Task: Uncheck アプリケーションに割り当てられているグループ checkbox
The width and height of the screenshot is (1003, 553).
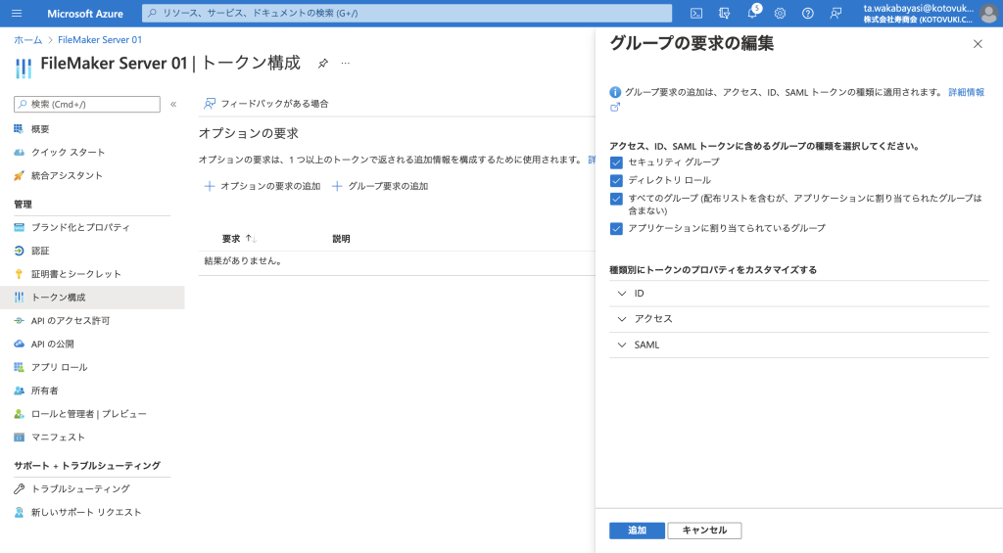Action: pyautogui.click(x=616, y=228)
